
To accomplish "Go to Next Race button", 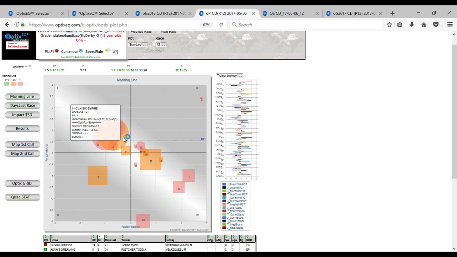I will [x=169, y=32].
